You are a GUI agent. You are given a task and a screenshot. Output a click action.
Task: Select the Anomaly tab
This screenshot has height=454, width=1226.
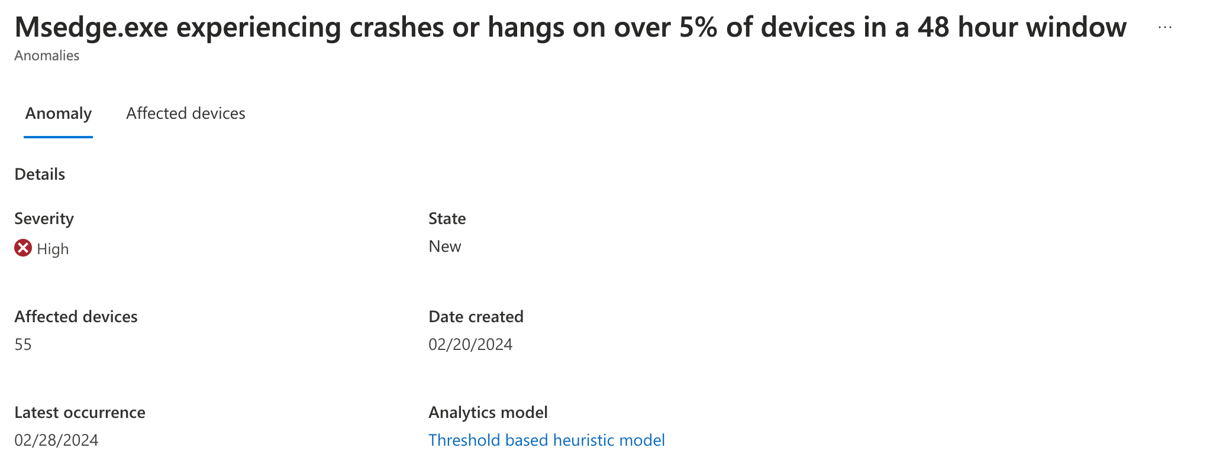[x=57, y=113]
